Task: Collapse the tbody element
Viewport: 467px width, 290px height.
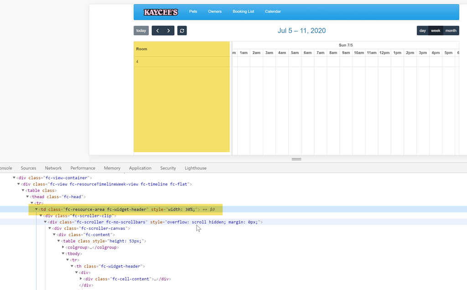Action: [x=63, y=253]
